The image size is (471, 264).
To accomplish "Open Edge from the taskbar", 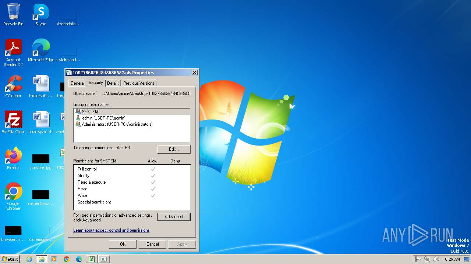I will click(79, 259).
